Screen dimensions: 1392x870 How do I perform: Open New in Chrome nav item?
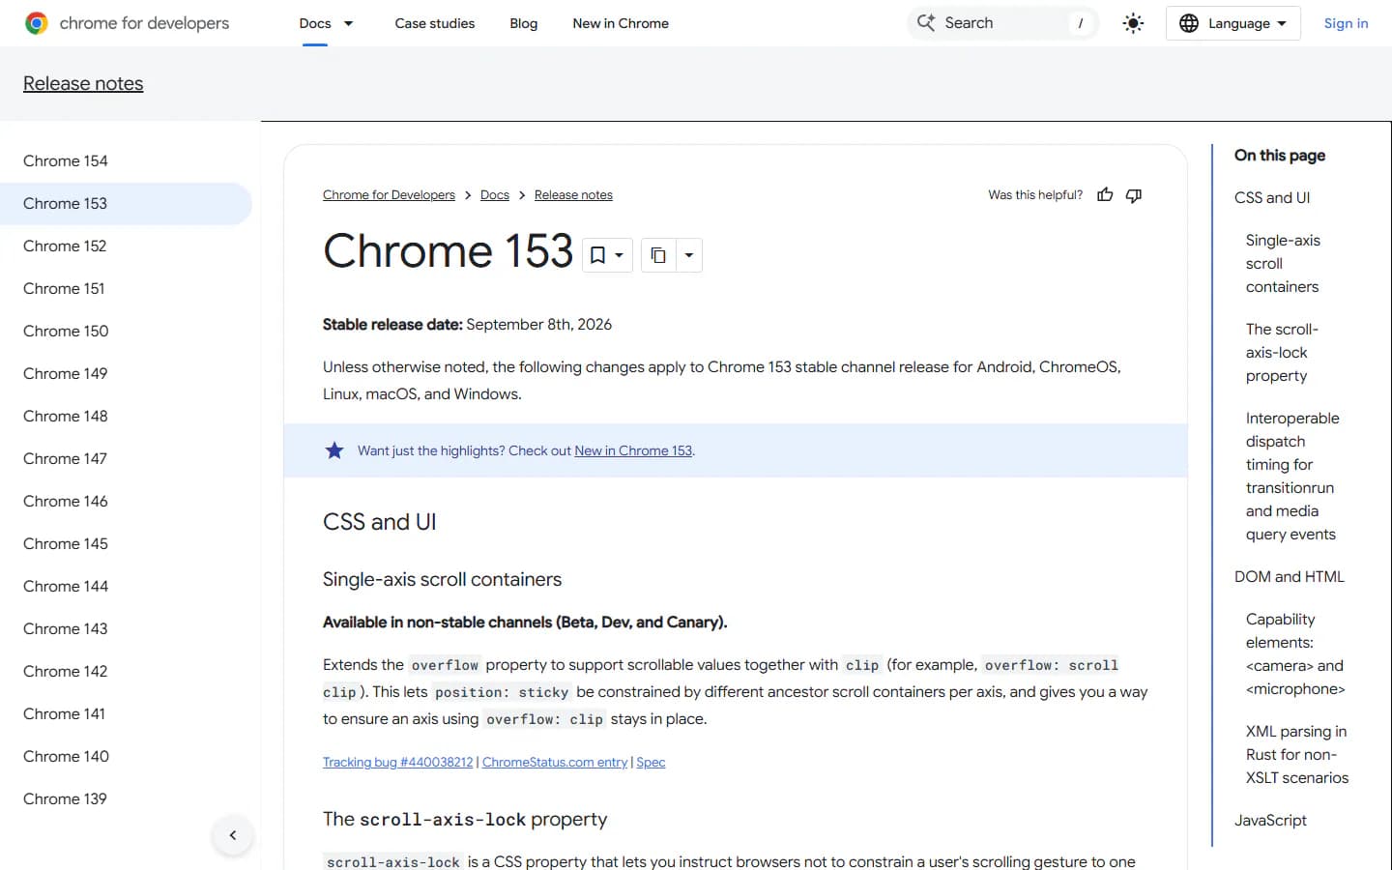click(x=621, y=23)
